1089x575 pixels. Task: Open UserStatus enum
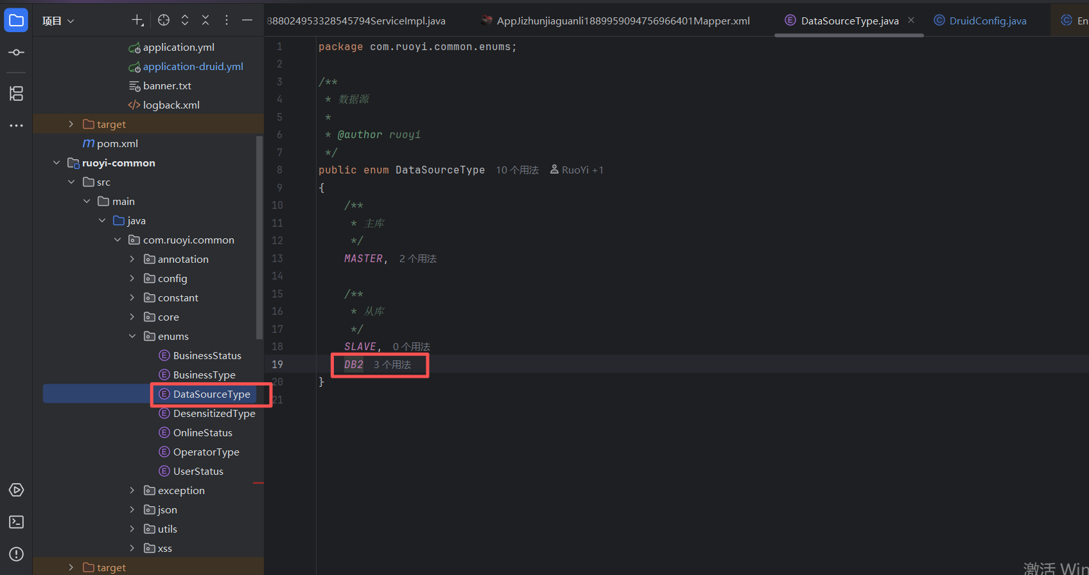[191, 472]
